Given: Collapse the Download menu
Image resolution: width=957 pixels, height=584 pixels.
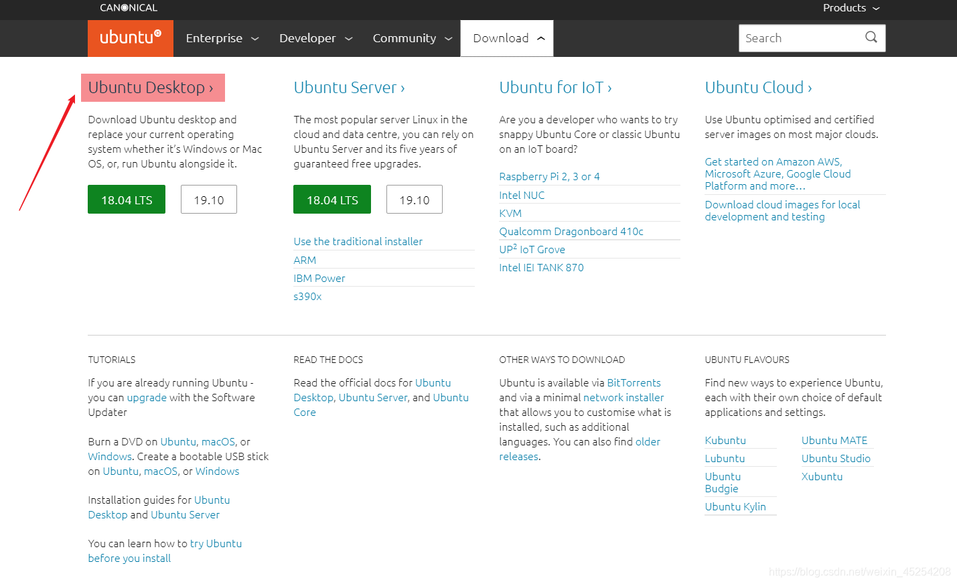Looking at the screenshot, I should click(x=507, y=38).
